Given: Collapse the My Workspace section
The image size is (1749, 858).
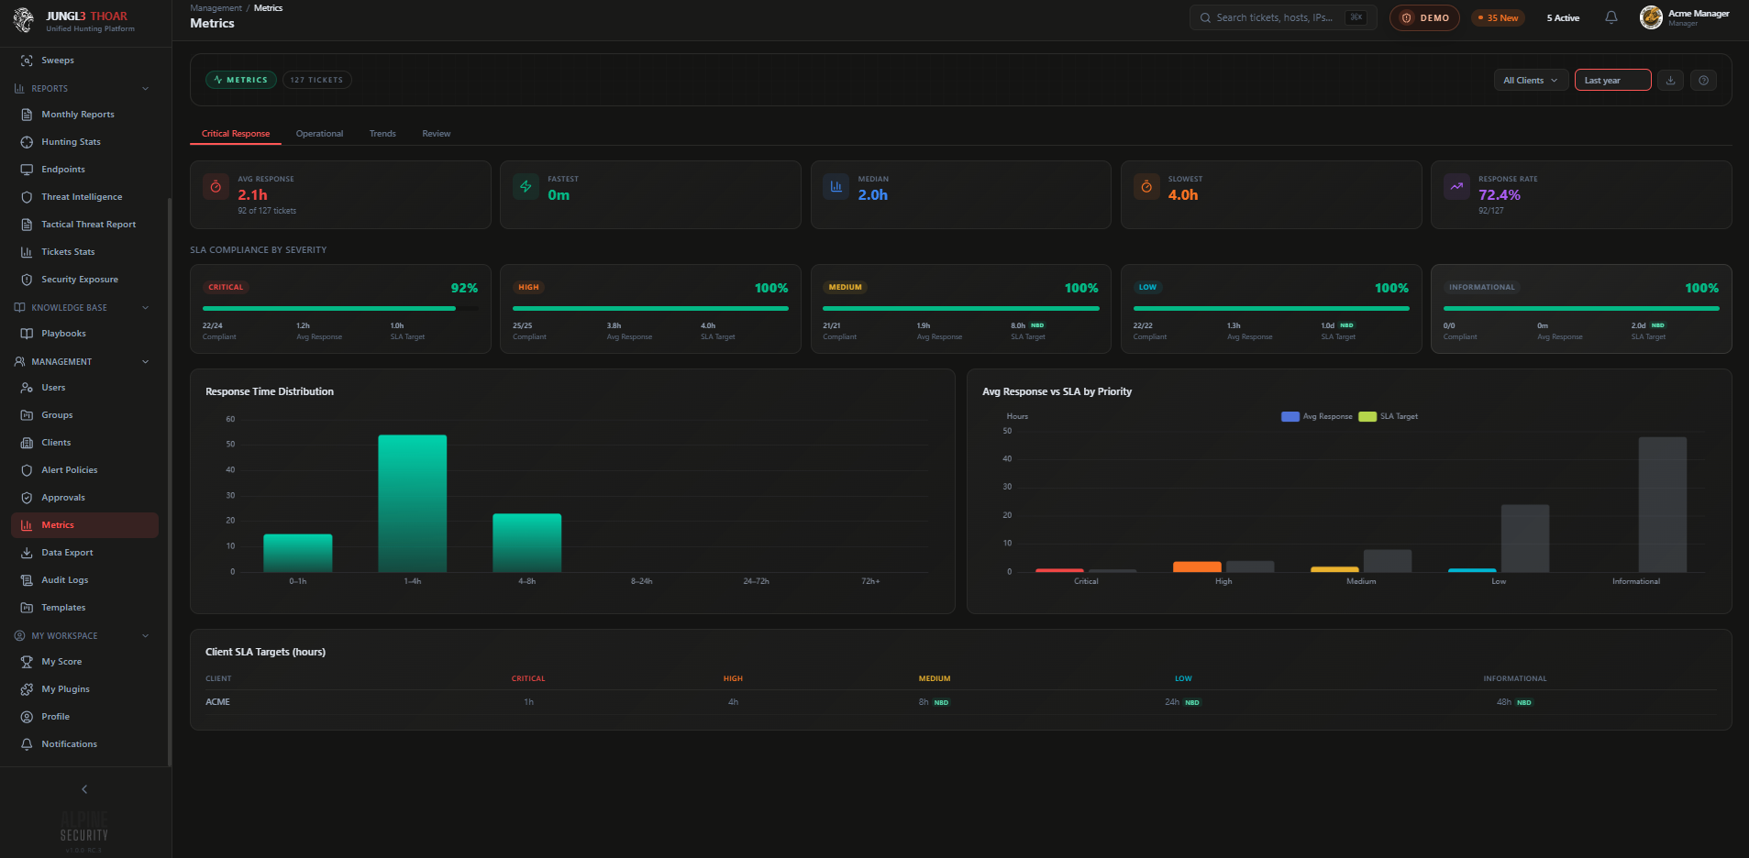Looking at the screenshot, I should pos(145,636).
